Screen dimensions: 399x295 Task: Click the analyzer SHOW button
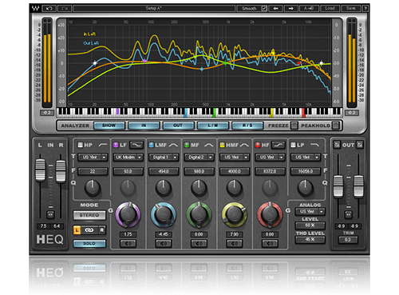click(x=109, y=126)
